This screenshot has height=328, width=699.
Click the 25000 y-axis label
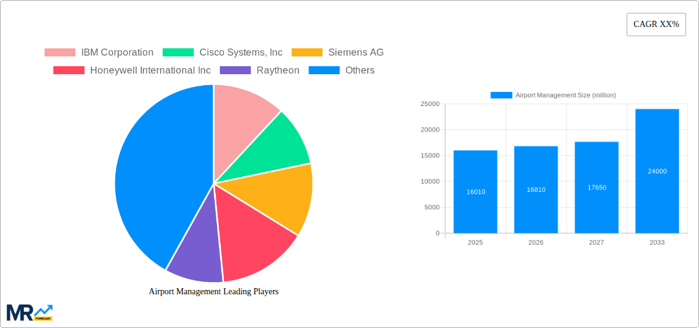(430, 104)
